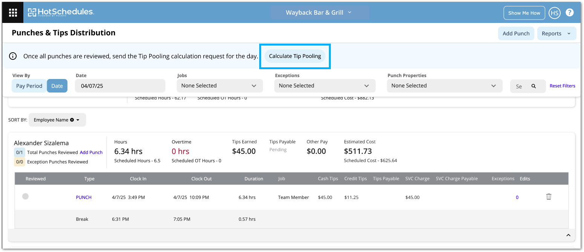Delete the punch using the trash icon

coord(549,197)
